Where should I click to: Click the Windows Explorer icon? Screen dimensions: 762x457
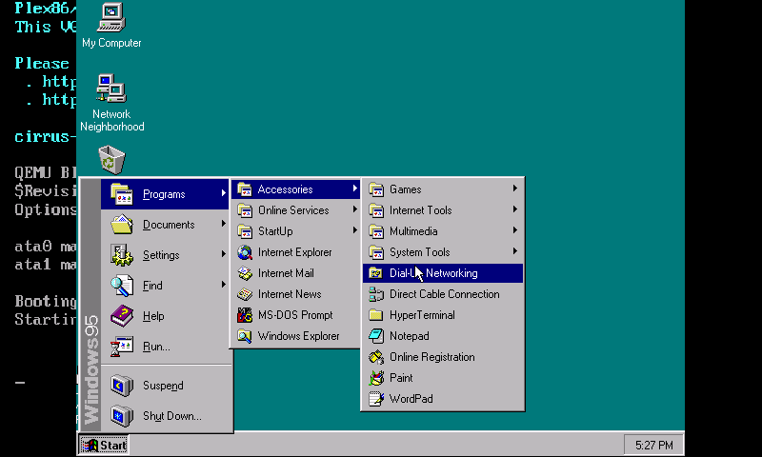click(x=245, y=335)
